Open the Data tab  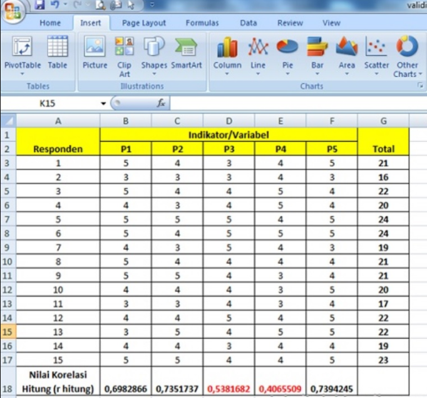click(x=249, y=23)
